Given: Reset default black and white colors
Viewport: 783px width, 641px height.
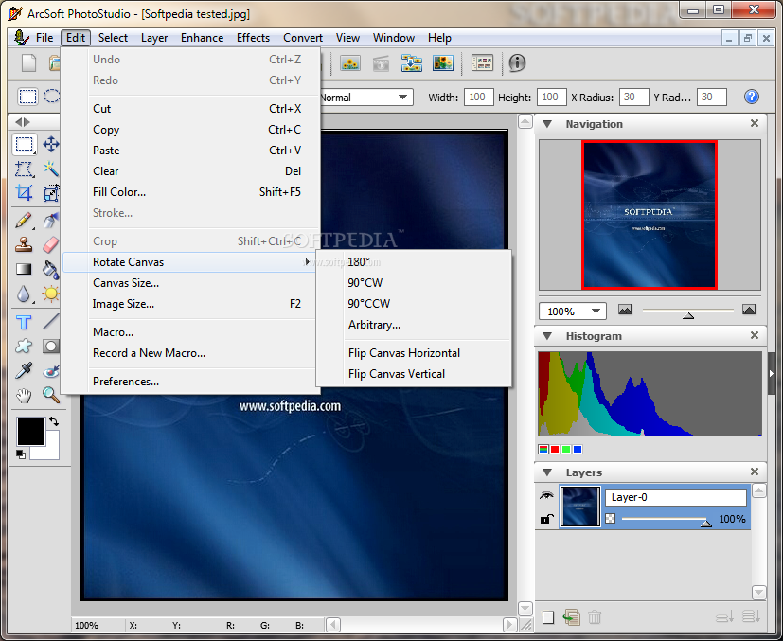Looking at the screenshot, I should coord(21,454).
